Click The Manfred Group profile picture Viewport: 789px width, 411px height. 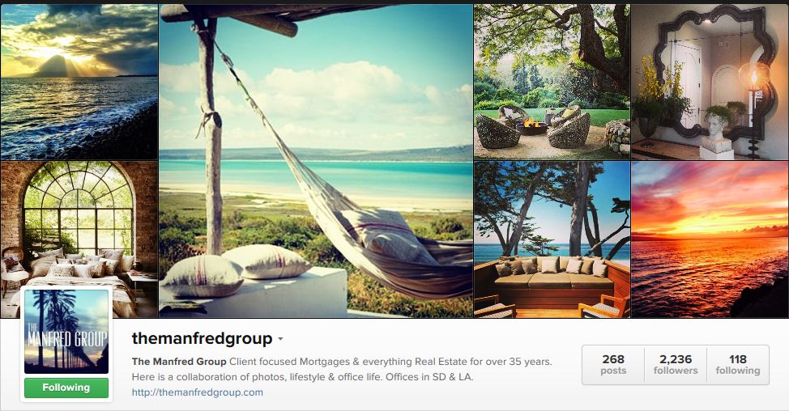coord(66,332)
